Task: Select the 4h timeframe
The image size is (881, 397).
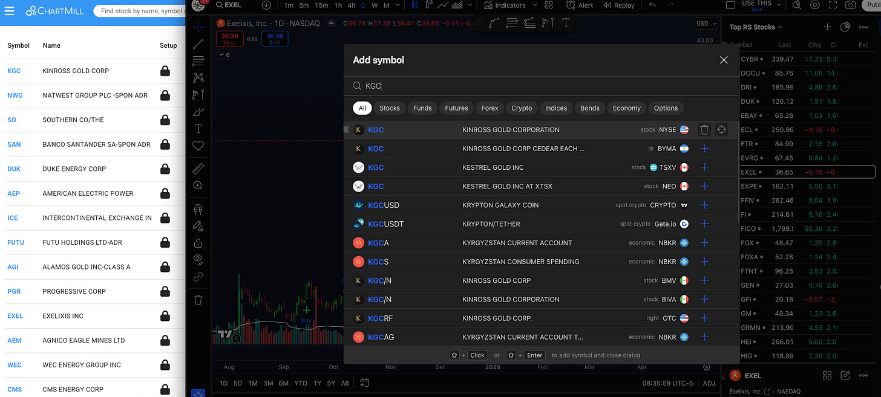Action: (x=352, y=5)
